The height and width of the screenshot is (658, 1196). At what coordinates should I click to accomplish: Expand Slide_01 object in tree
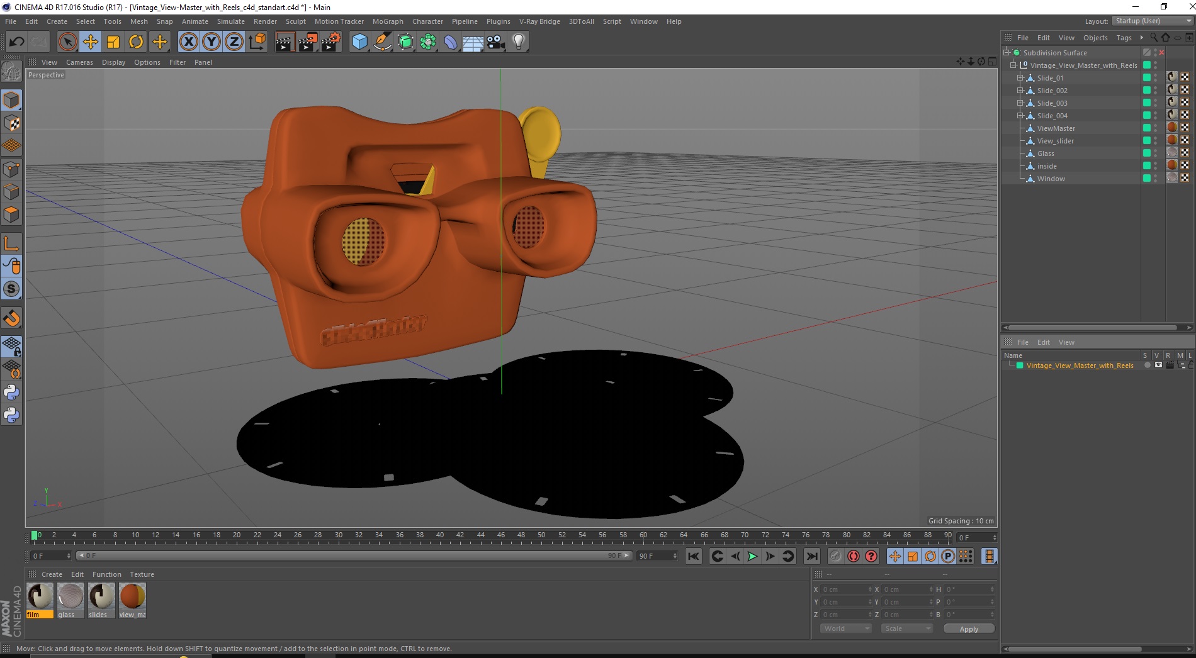[1020, 78]
